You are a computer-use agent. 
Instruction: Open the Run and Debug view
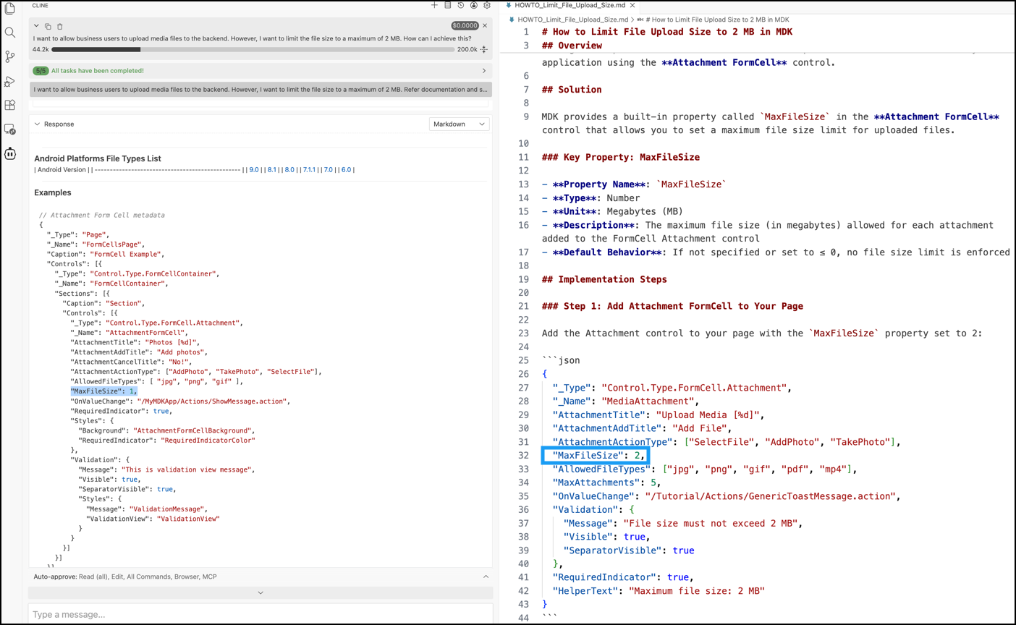coord(10,81)
